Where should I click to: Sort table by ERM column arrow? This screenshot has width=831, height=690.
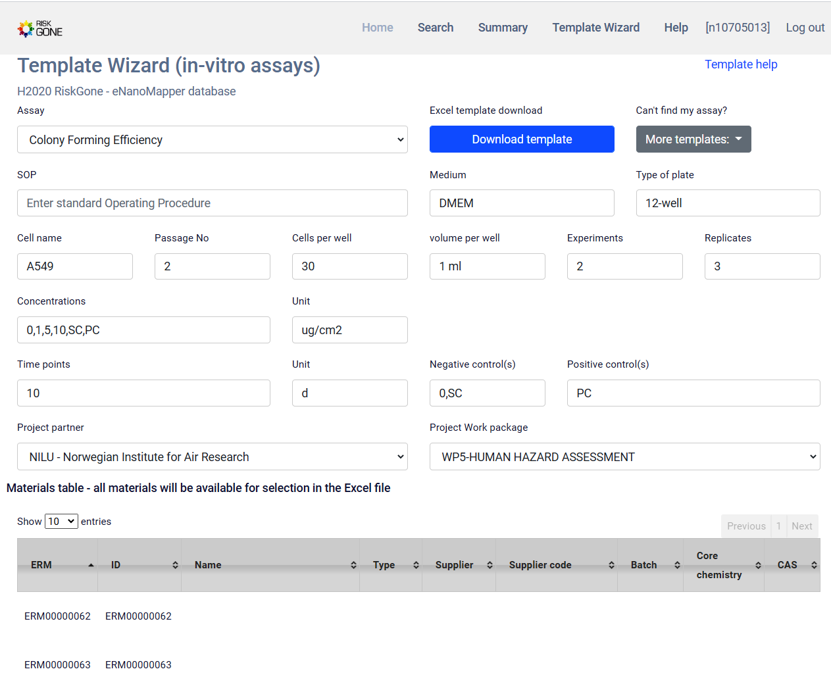pos(91,565)
